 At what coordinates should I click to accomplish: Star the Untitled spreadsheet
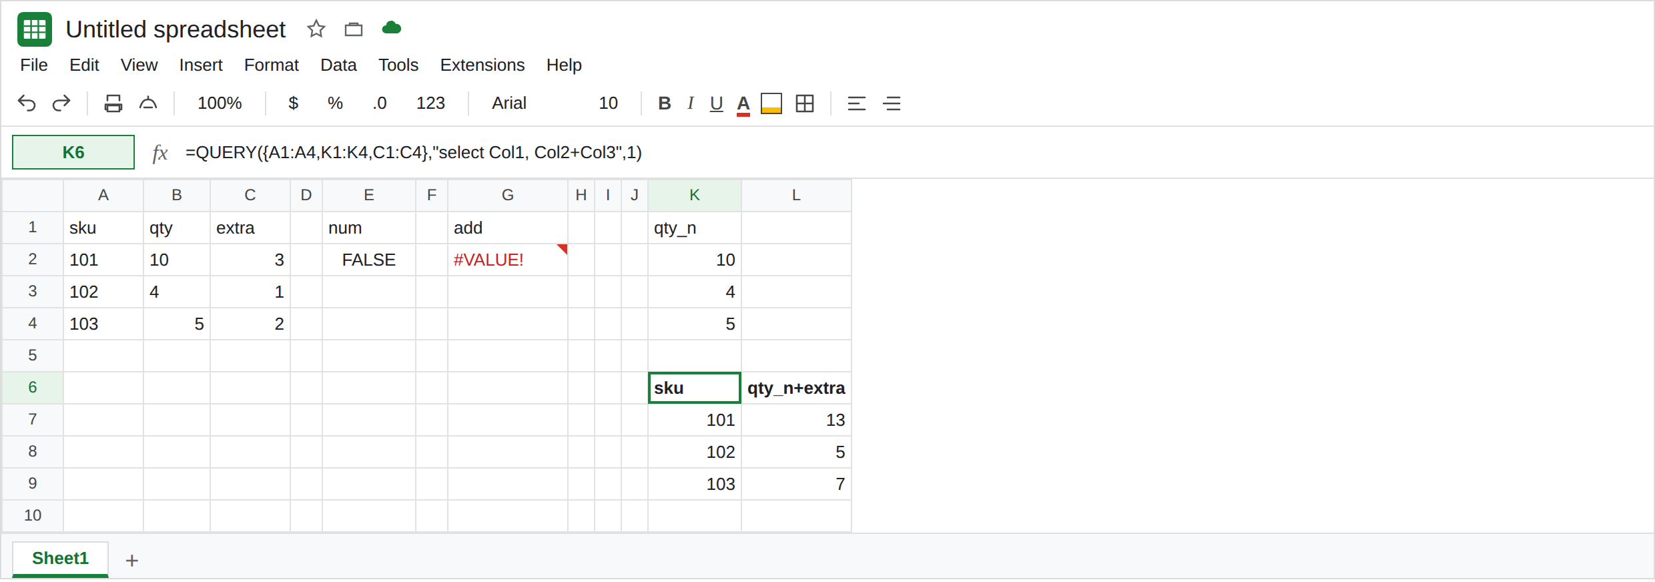click(x=316, y=29)
